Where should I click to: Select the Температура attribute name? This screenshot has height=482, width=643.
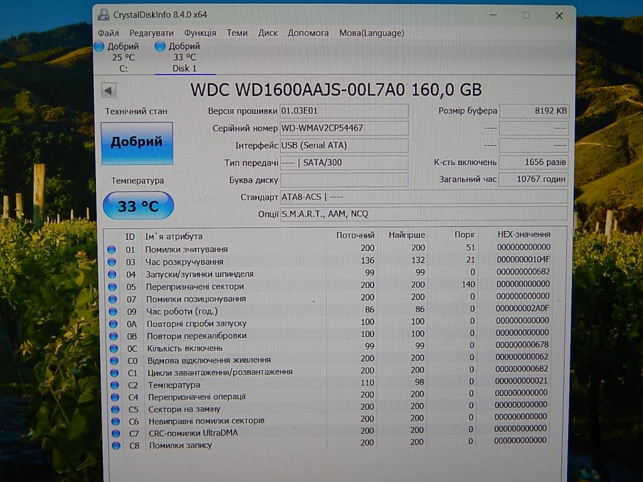[174, 385]
